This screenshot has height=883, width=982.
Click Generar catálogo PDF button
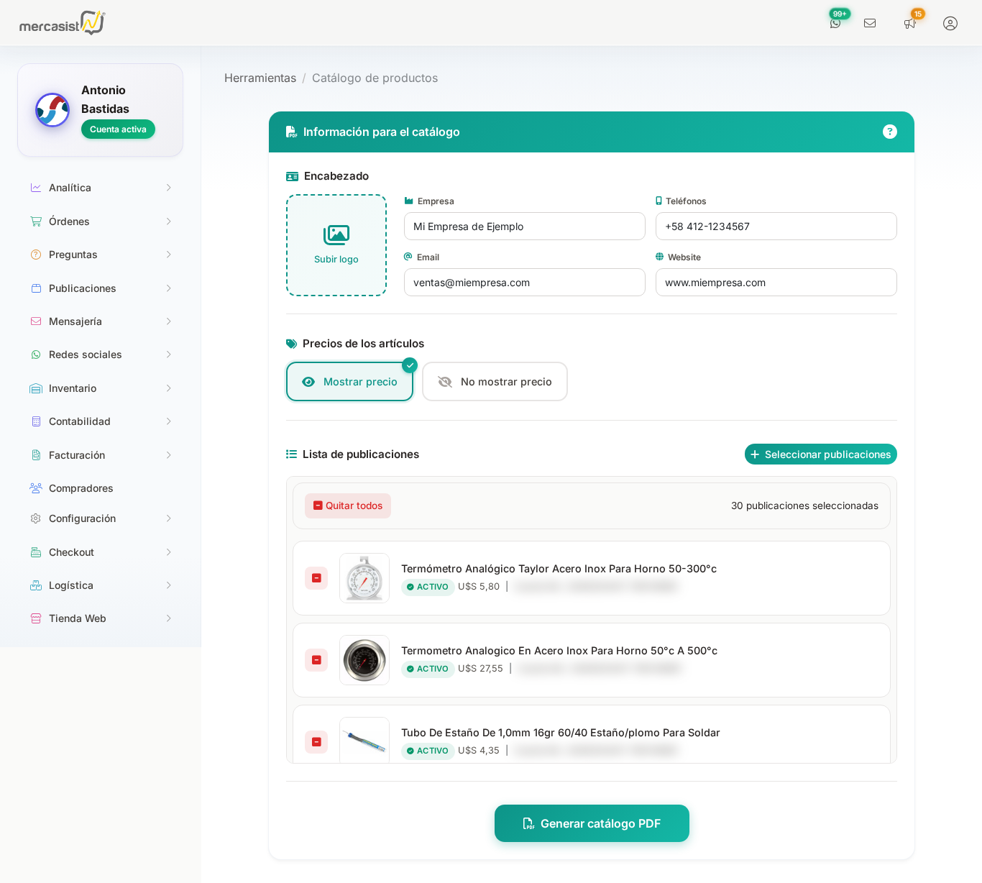coord(592,823)
